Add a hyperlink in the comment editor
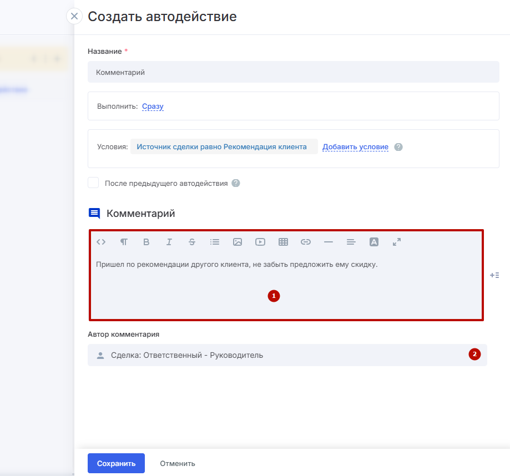Screen dimensions: 510x476 click(x=306, y=242)
